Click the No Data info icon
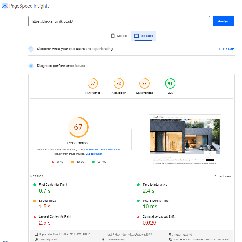Image resolution: width=242 pixels, height=242 pixels. [219, 49]
